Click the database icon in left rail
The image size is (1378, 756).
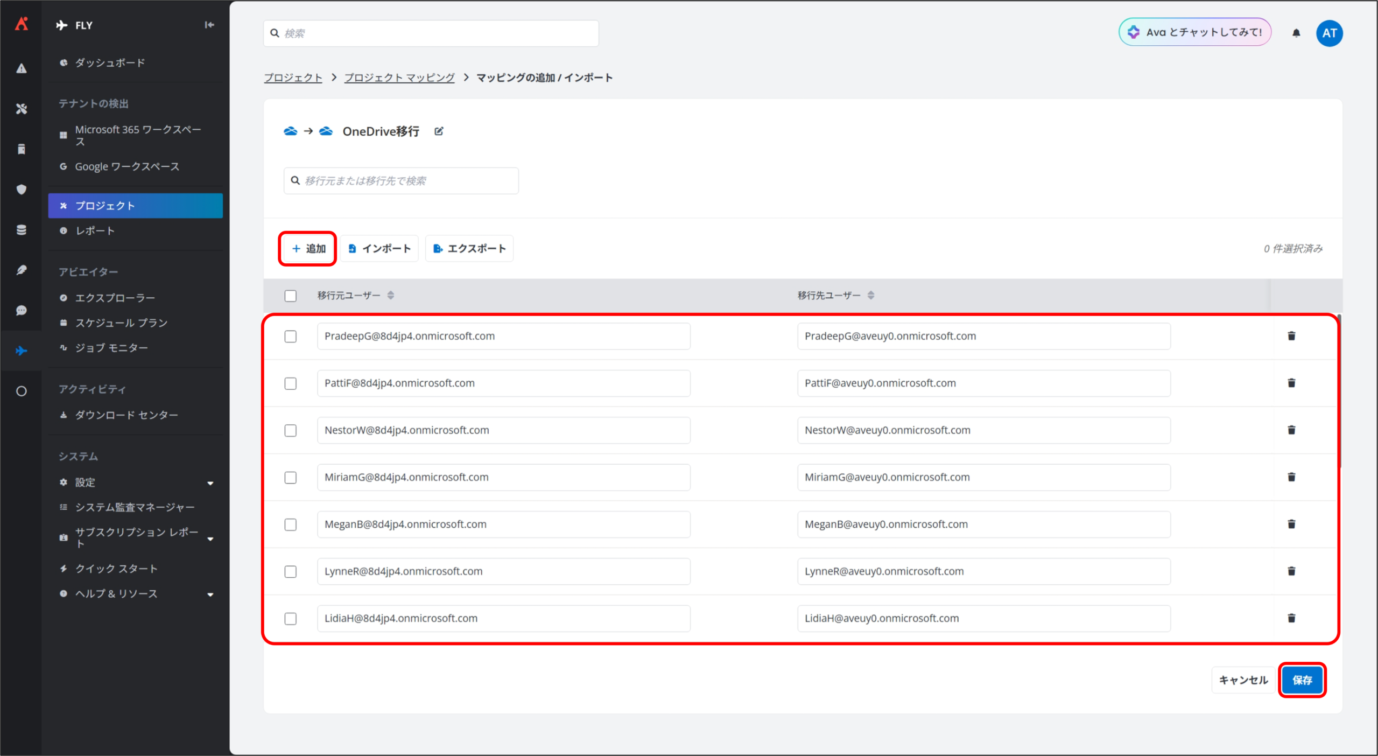(x=22, y=230)
